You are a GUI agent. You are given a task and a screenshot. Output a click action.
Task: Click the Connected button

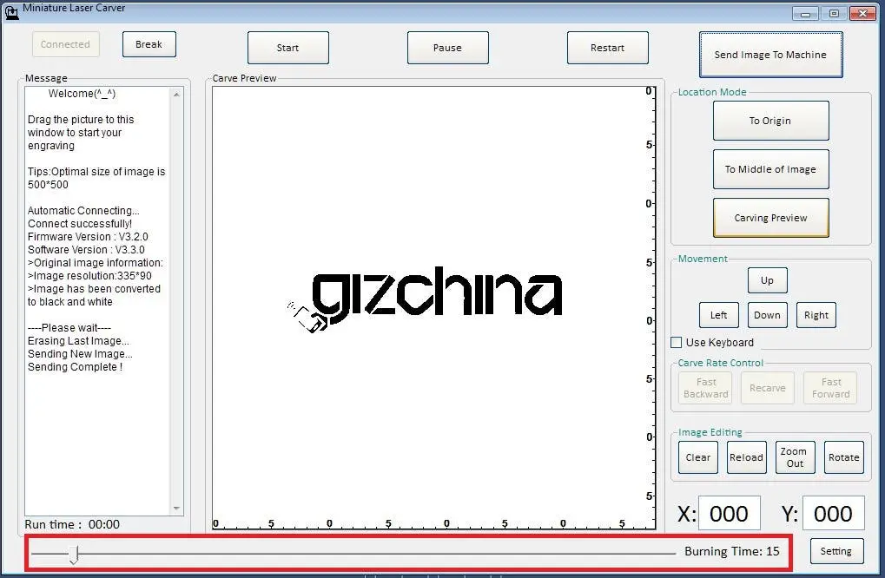coord(65,44)
